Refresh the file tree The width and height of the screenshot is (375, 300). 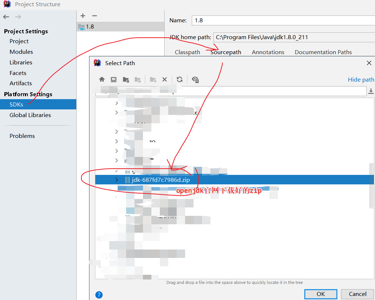coord(180,79)
